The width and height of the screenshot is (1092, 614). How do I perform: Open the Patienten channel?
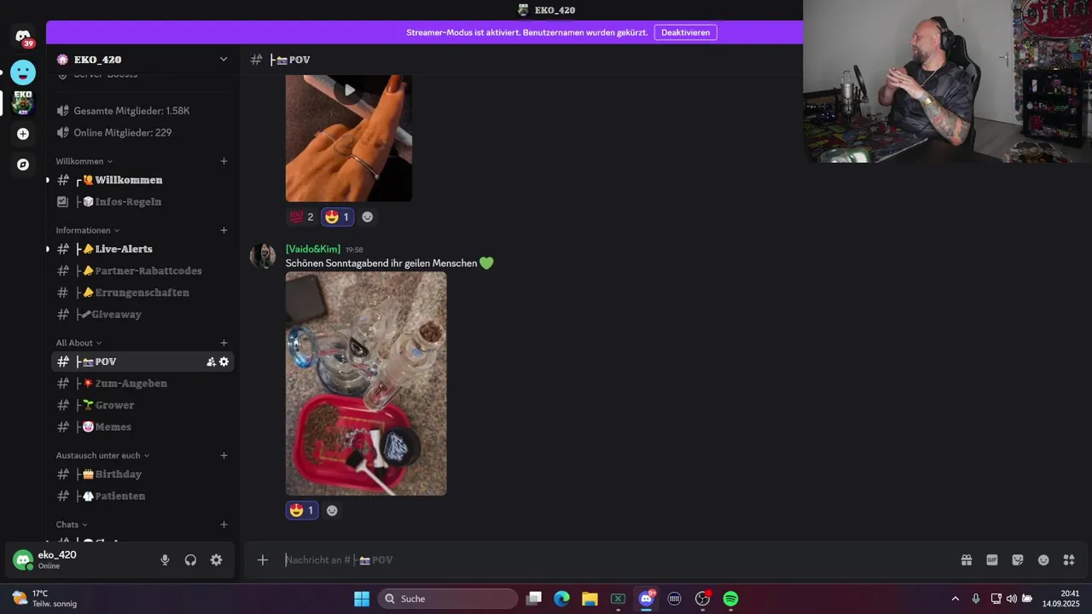click(142, 496)
